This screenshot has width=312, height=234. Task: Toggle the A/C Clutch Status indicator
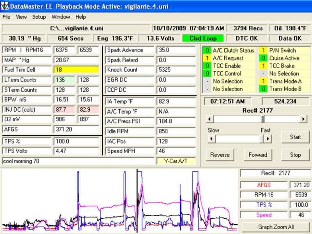(207, 50)
